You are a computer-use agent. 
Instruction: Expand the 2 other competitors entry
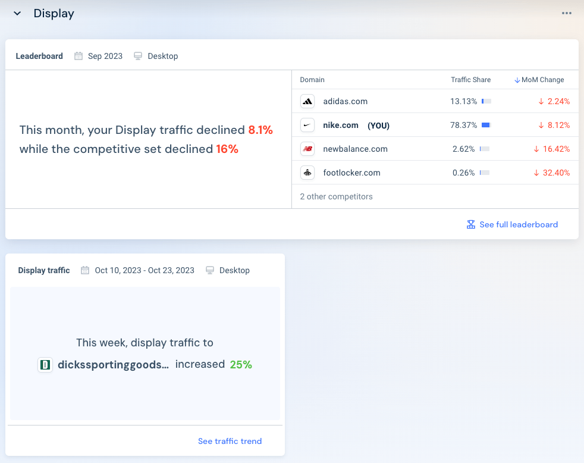[336, 196]
